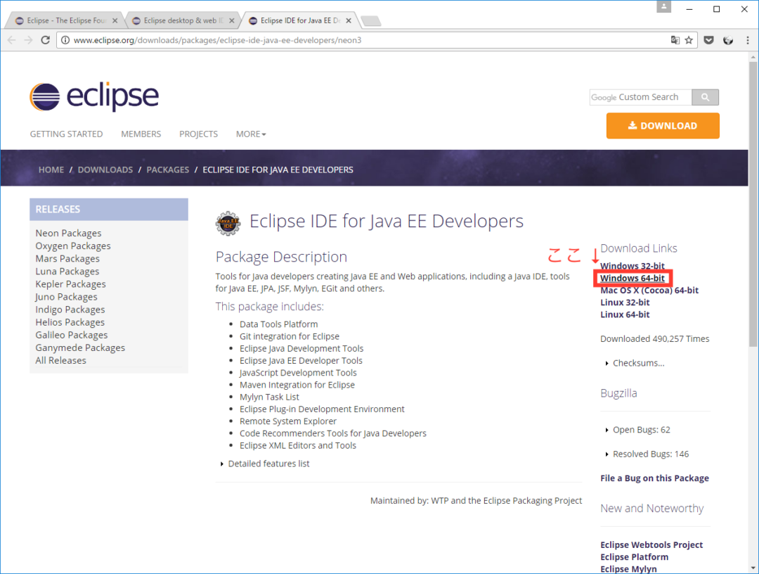Click the Chrome user profile icon
The width and height of the screenshot is (759, 574).
point(663,7)
